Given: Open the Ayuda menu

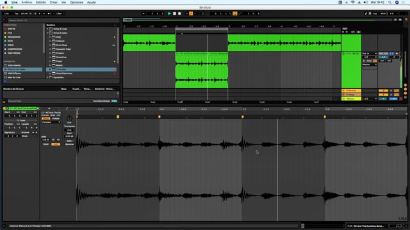Looking at the screenshot, I should coord(91,3).
